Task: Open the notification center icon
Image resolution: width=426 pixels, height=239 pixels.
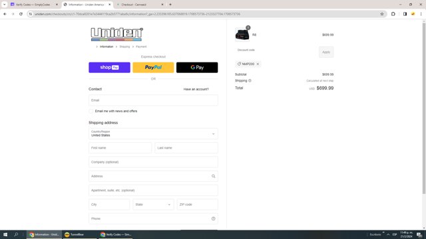Action: (x=419, y=234)
